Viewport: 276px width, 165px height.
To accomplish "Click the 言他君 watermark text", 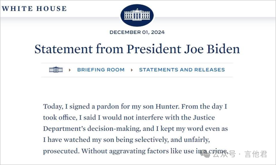I will pos(256,154).
